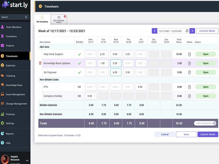Toggle billable checkmark for QA Engineer
Viewport: 219px width, 164px height.
79,72
